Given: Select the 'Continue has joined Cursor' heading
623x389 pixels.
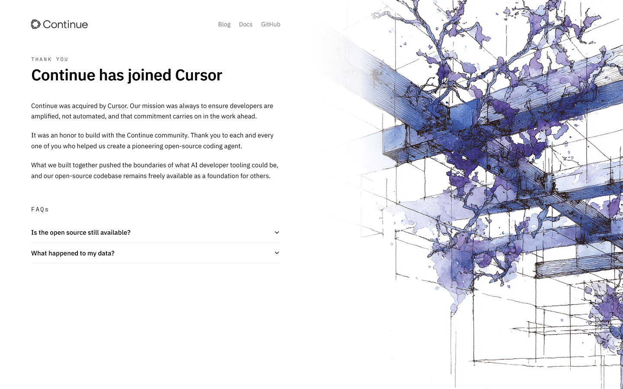Looking at the screenshot, I should click(x=127, y=75).
